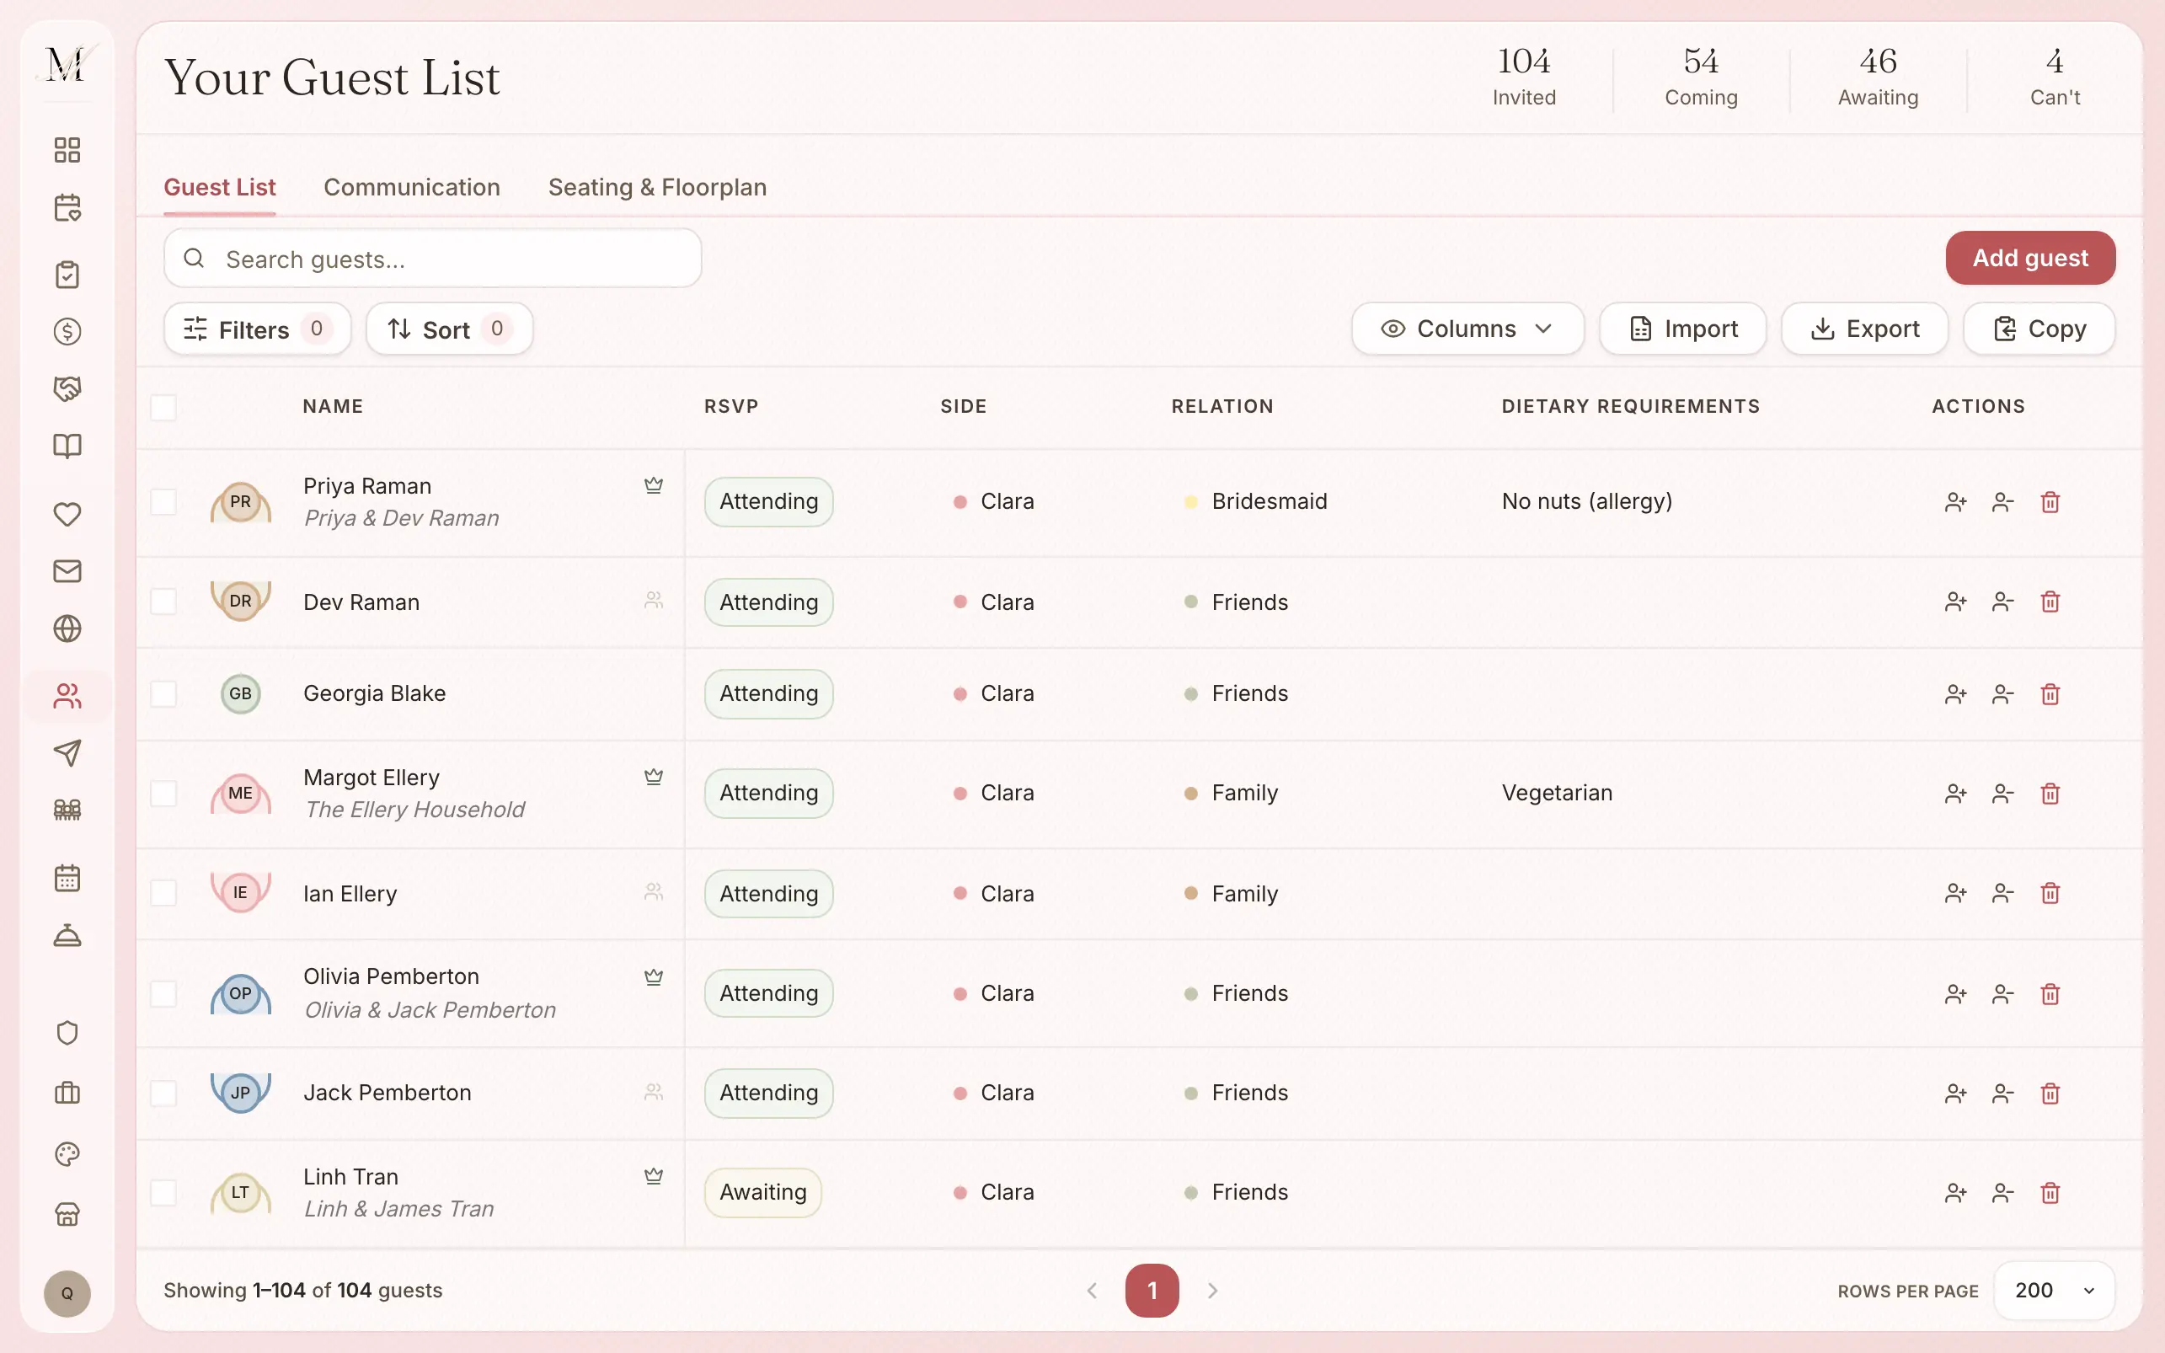The image size is (2165, 1353).
Task: Delete Linh Tran with the trash icon
Action: tap(2050, 1192)
